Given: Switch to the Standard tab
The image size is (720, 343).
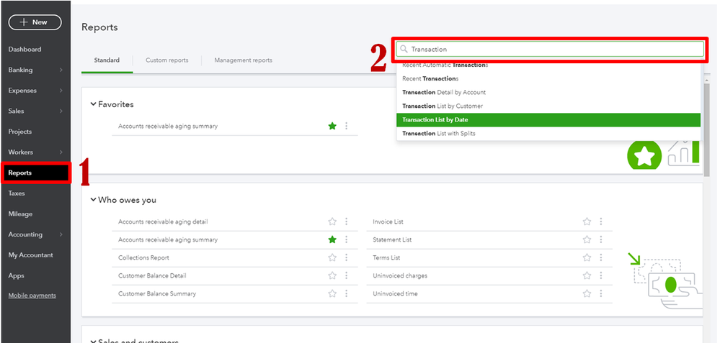Looking at the screenshot, I should (x=107, y=60).
